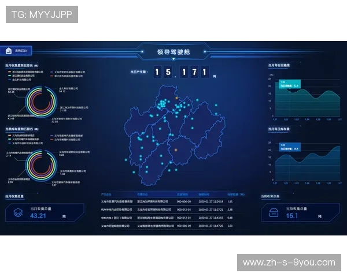Click the 系统后台 home icon
Screen dimensions: 347x277
click(x=9, y=51)
